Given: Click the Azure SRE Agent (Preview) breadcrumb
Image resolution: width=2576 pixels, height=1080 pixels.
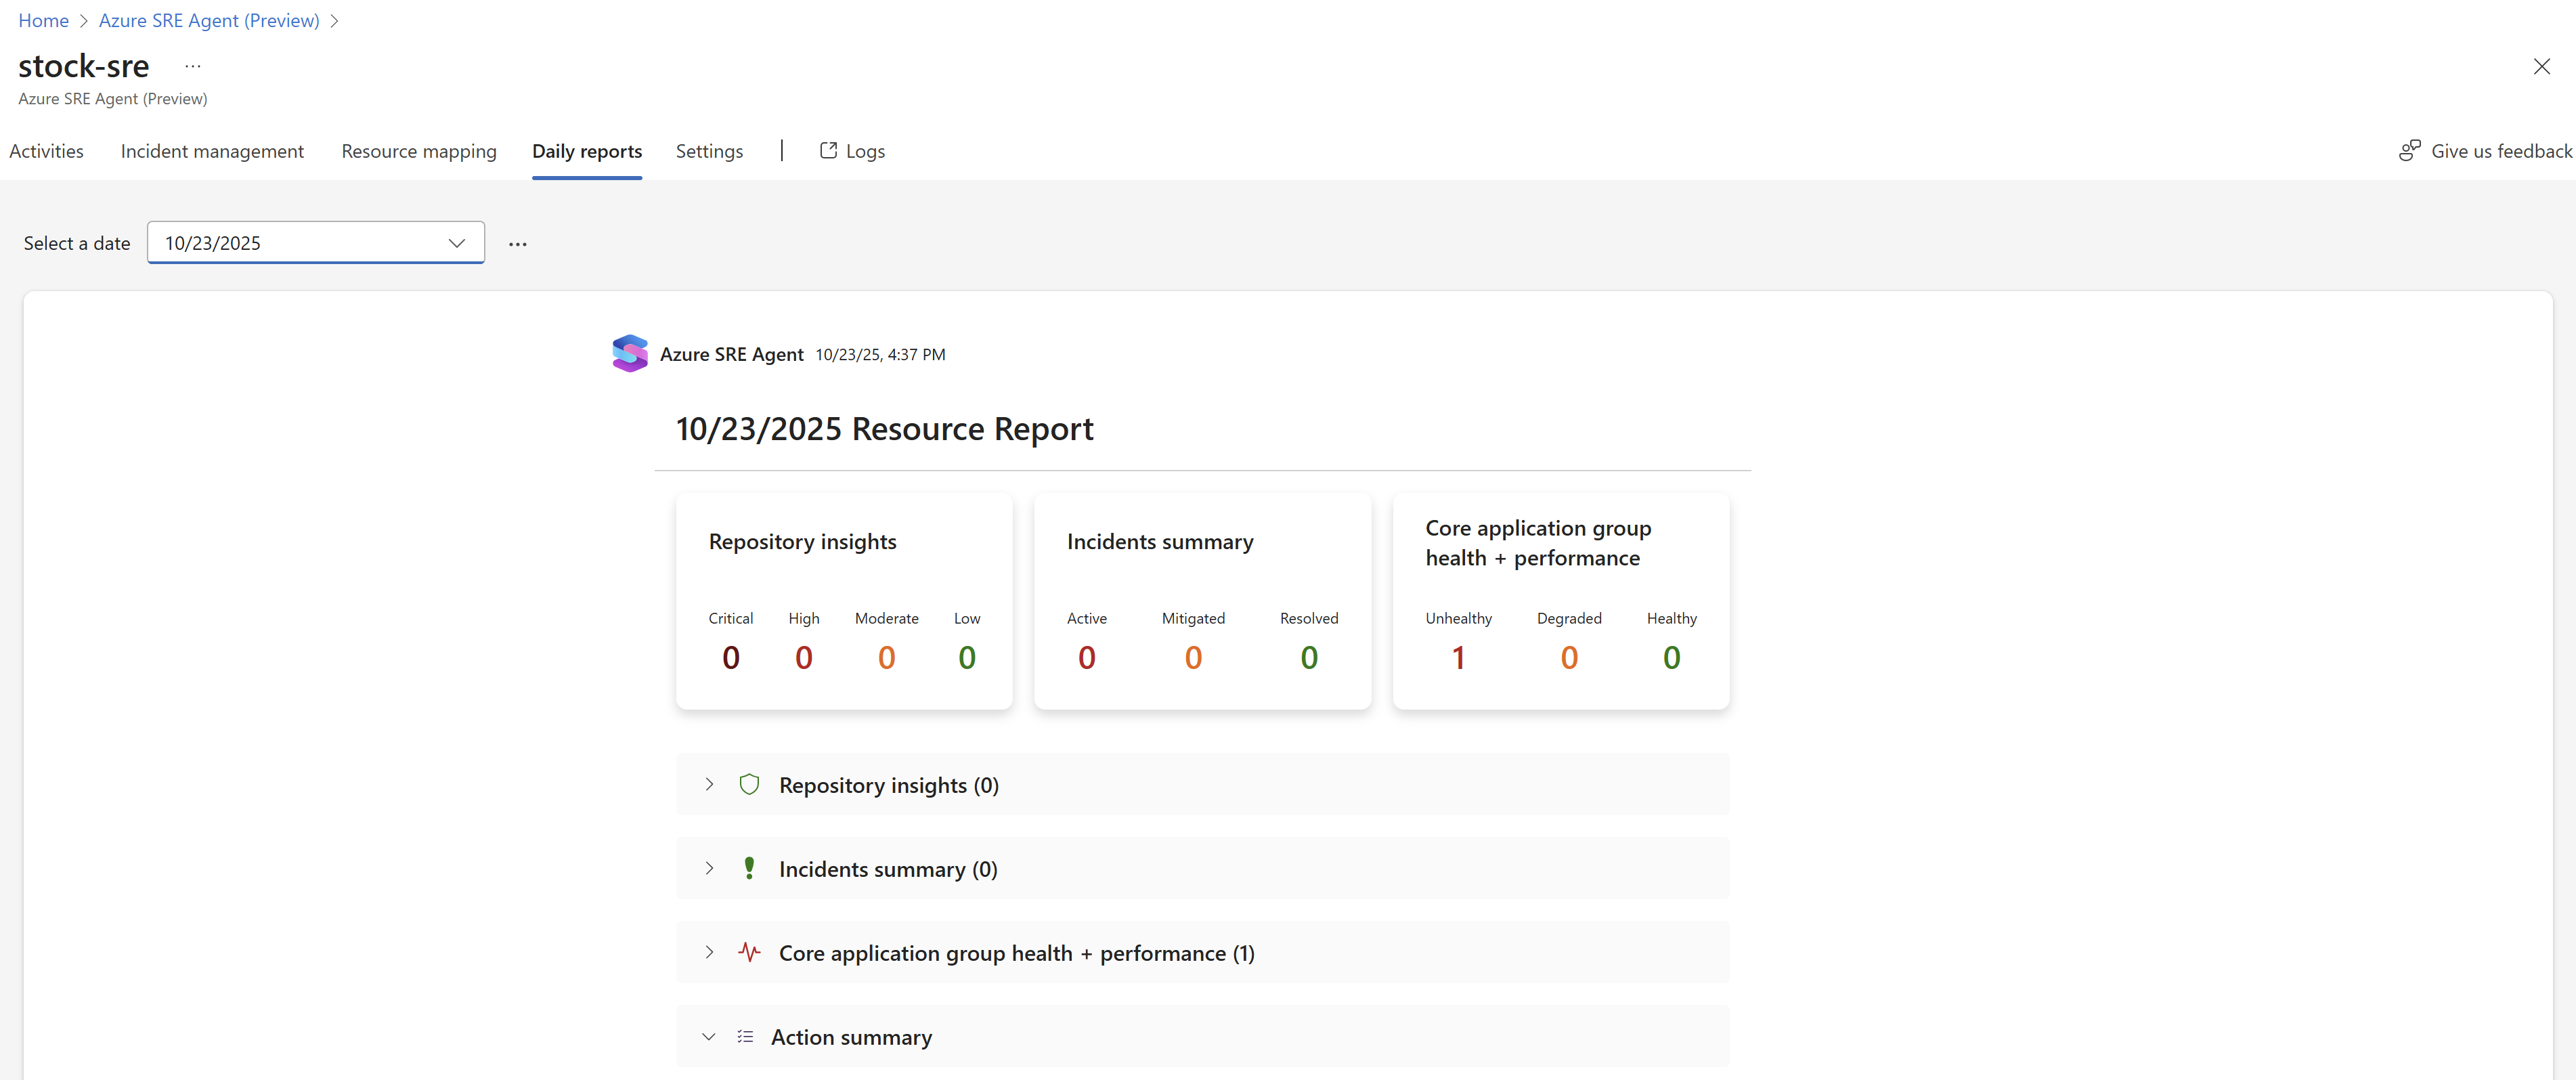Looking at the screenshot, I should point(209,21).
